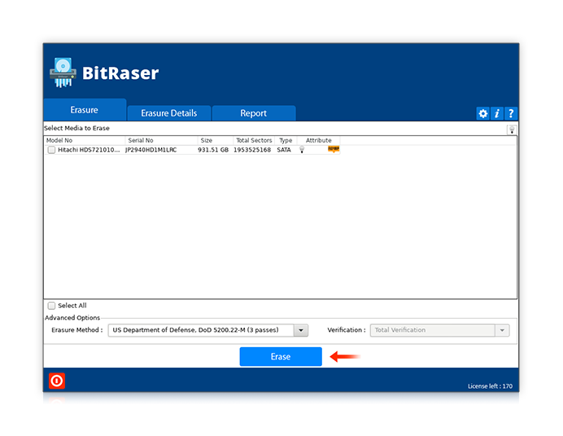The image size is (563, 436).
Task: Click the 931.51 GB size cell
Action: [x=213, y=150]
